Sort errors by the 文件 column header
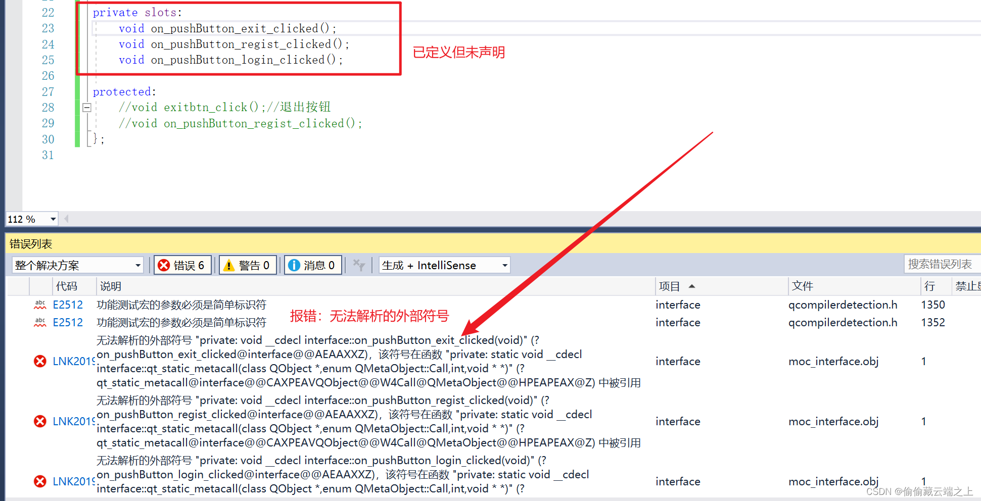 click(x=803, y=286)
